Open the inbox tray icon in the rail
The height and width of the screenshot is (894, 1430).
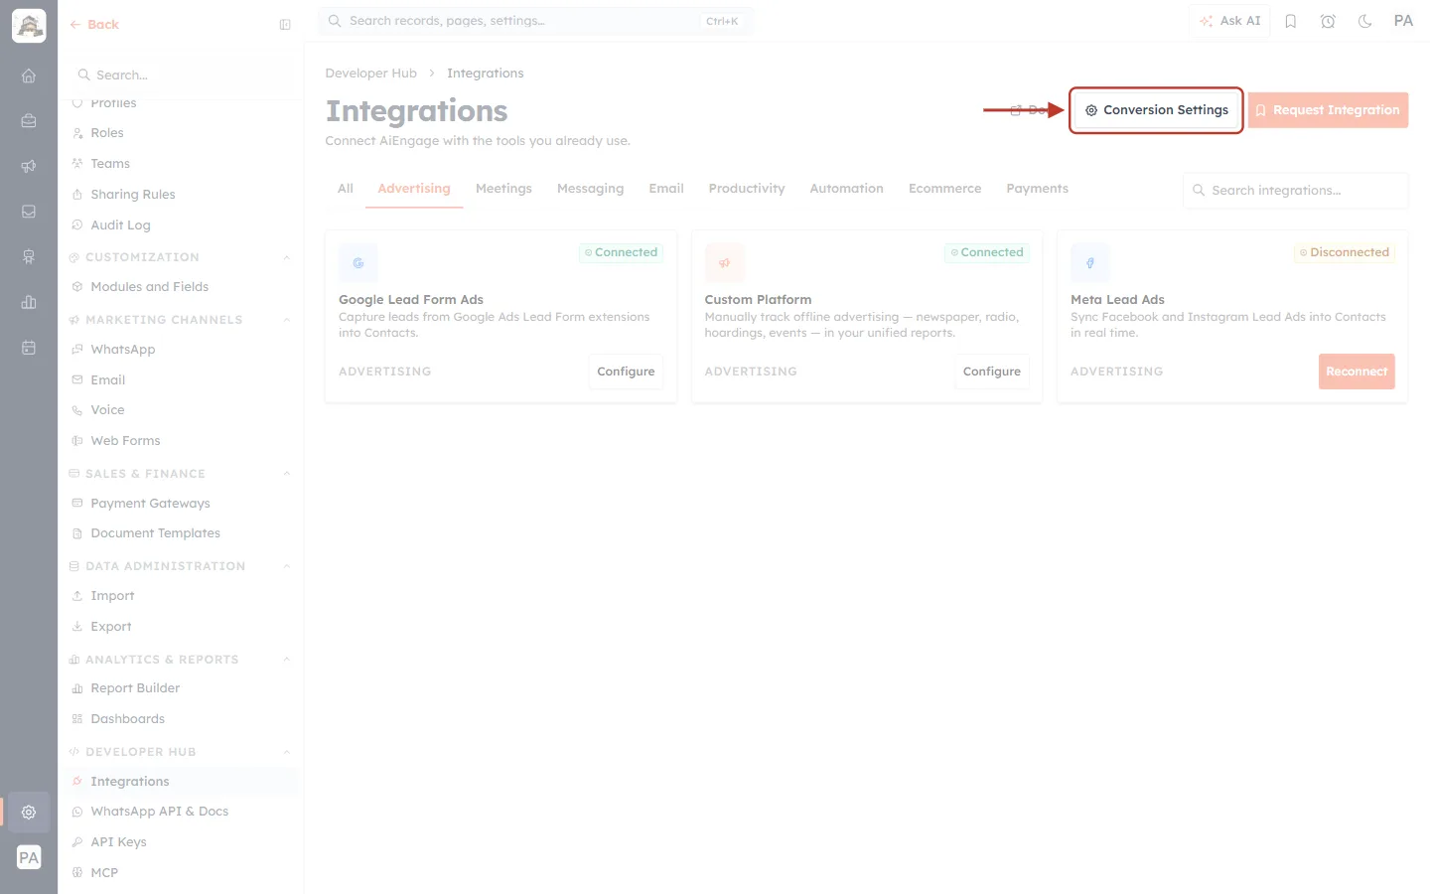pos(29,212)
